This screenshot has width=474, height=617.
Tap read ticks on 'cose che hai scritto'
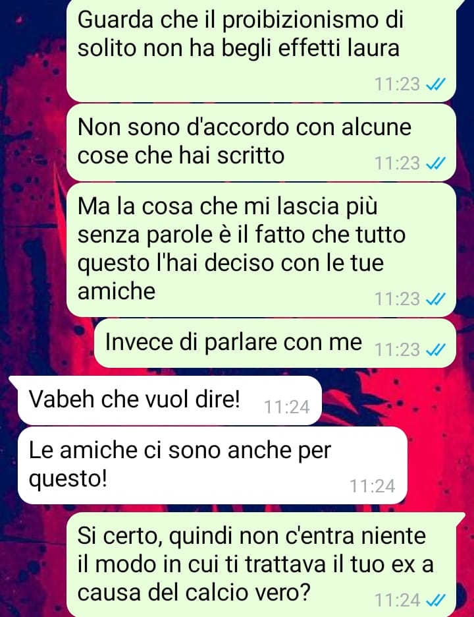[435, 163]
